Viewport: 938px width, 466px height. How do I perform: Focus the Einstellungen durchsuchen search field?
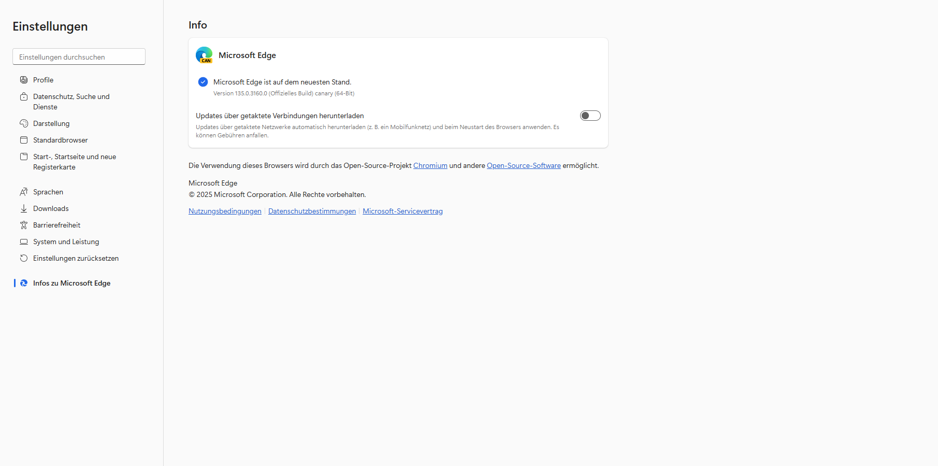tap(79, 57)
